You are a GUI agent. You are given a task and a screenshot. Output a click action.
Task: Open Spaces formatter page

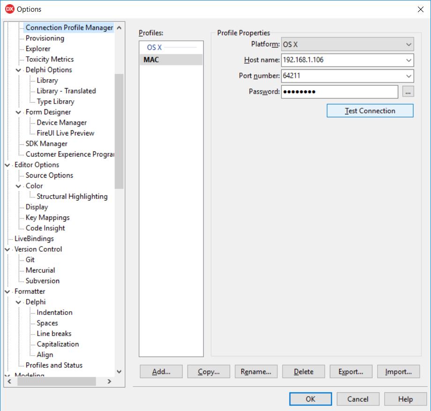tap(47, 323)
